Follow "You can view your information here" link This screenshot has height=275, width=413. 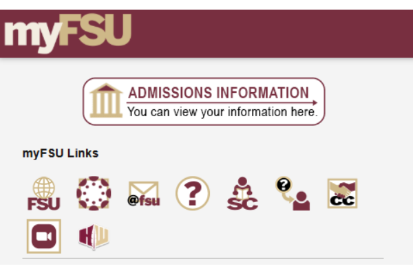tap(222, 111)
